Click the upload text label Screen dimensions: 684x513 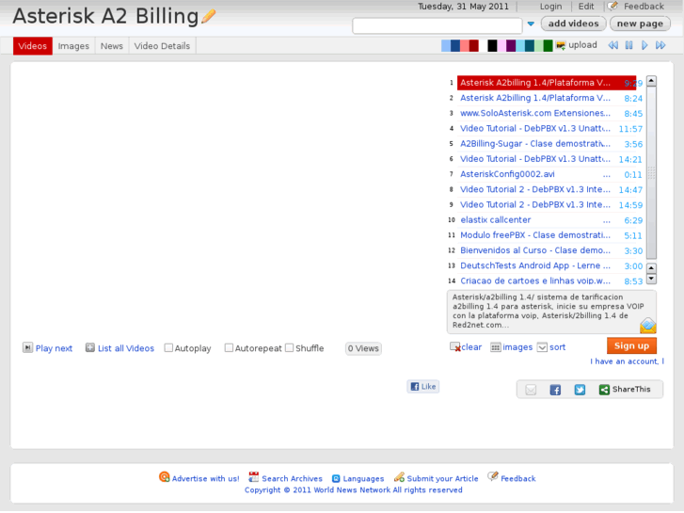point(582,45)
